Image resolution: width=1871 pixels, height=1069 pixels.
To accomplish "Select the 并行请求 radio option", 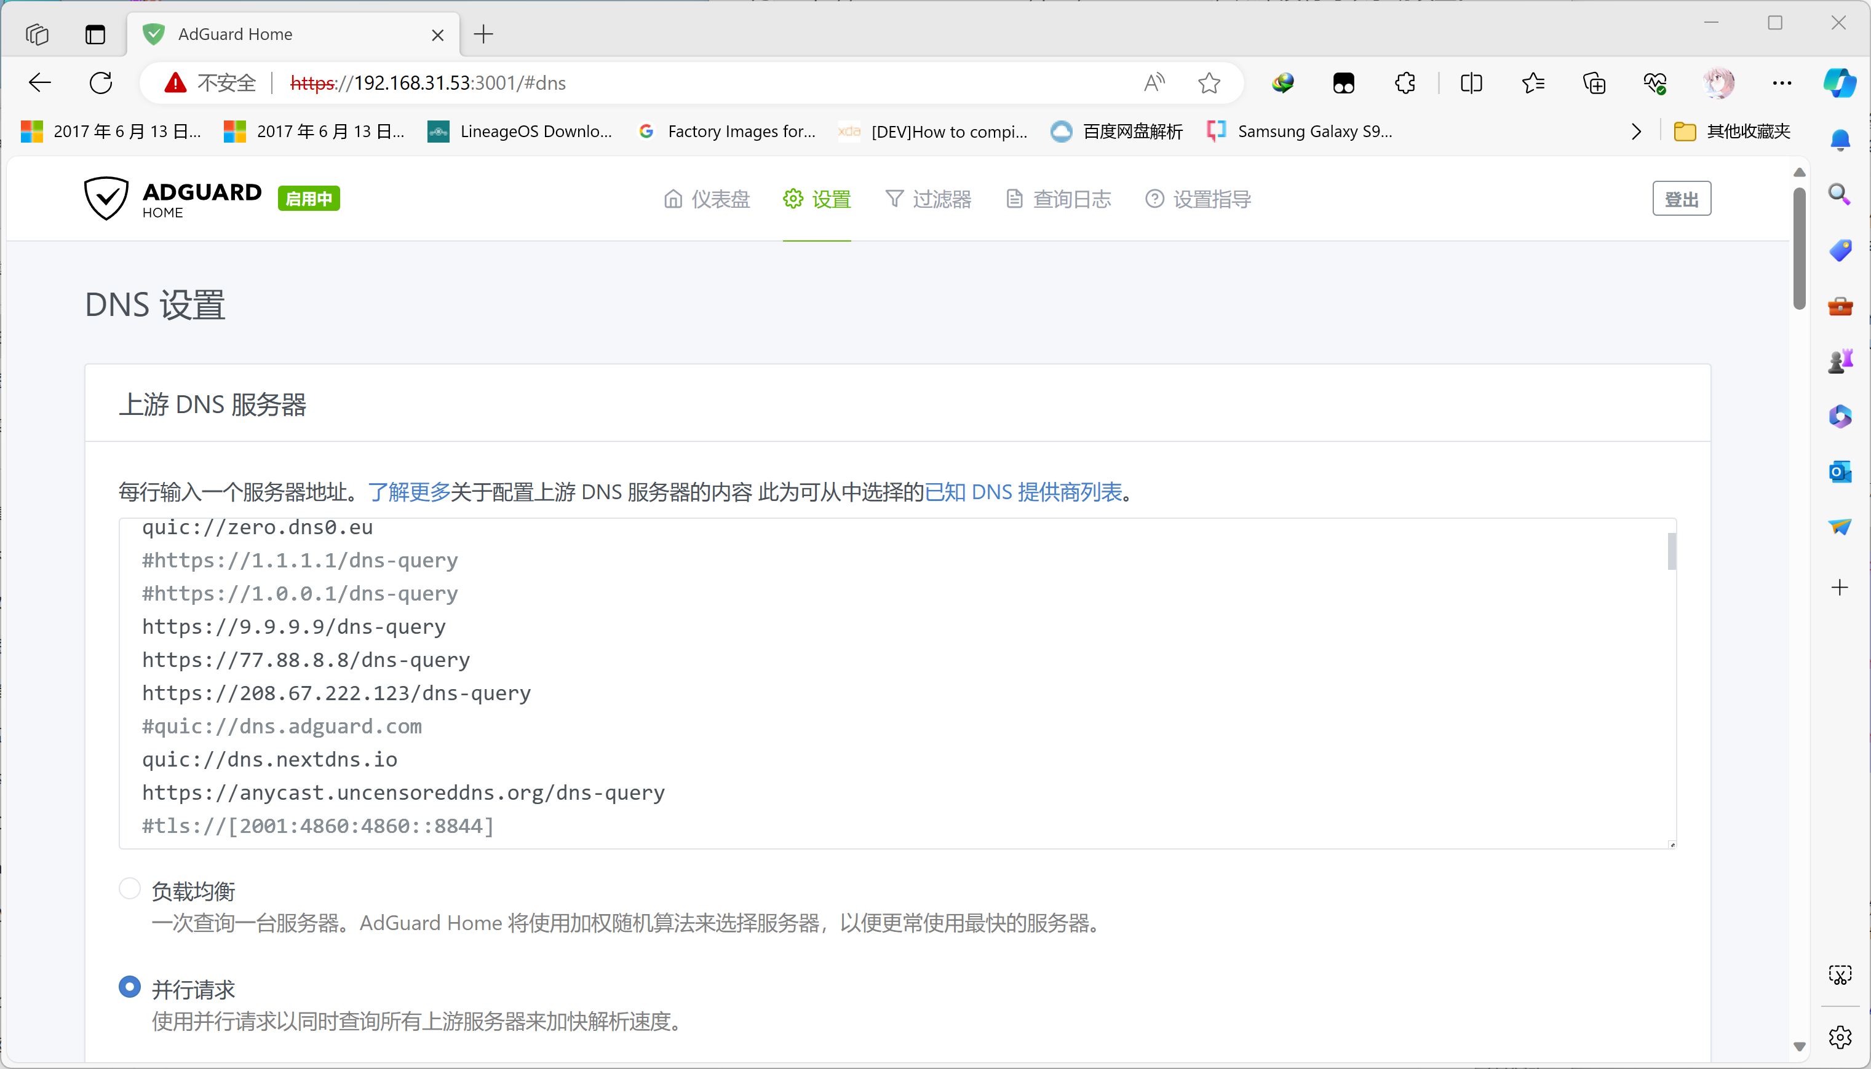I will (x=129, y=987).
